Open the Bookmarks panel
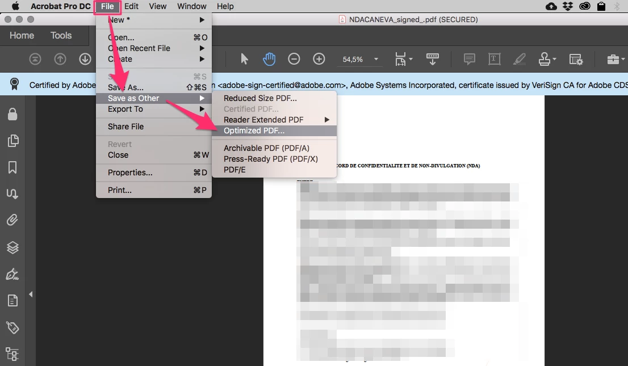 tap(12, 167)
